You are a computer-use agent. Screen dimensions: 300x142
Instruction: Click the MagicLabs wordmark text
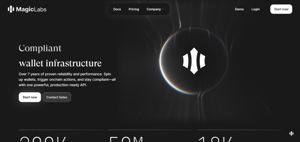point(31,9)
